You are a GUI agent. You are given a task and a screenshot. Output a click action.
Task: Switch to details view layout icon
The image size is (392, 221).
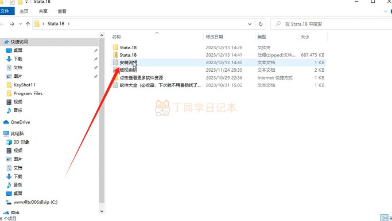click(384, 218)
